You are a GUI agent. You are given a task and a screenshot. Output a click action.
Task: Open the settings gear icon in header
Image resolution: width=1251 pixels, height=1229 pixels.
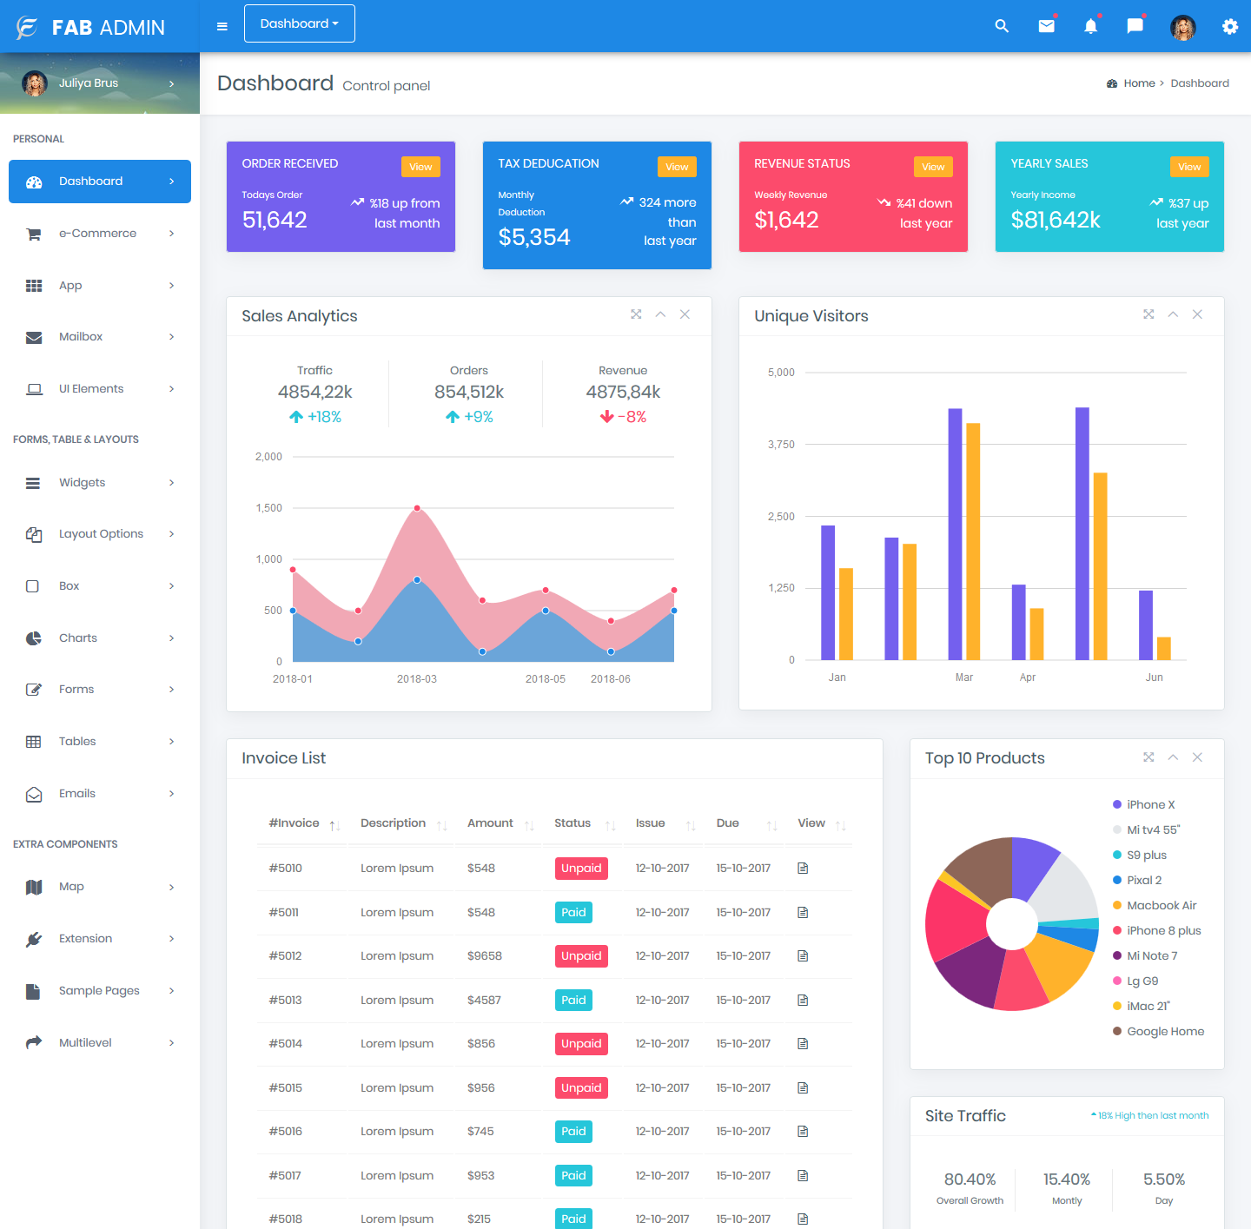1229,26
